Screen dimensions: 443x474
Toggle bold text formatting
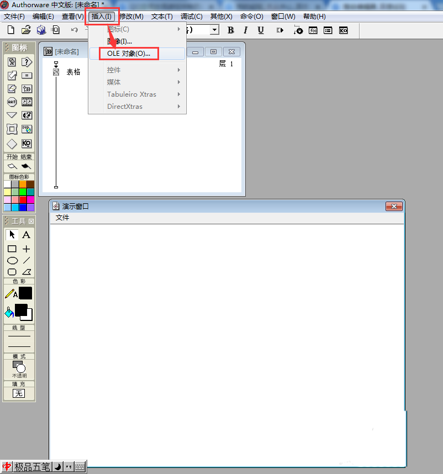(230, 30)
